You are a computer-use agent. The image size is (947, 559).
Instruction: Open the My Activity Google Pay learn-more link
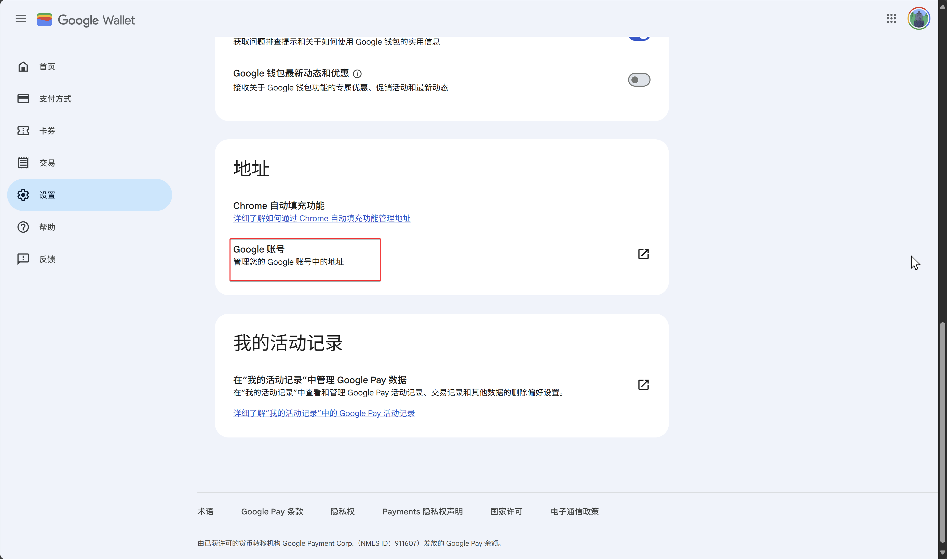(x=324, y=413)
